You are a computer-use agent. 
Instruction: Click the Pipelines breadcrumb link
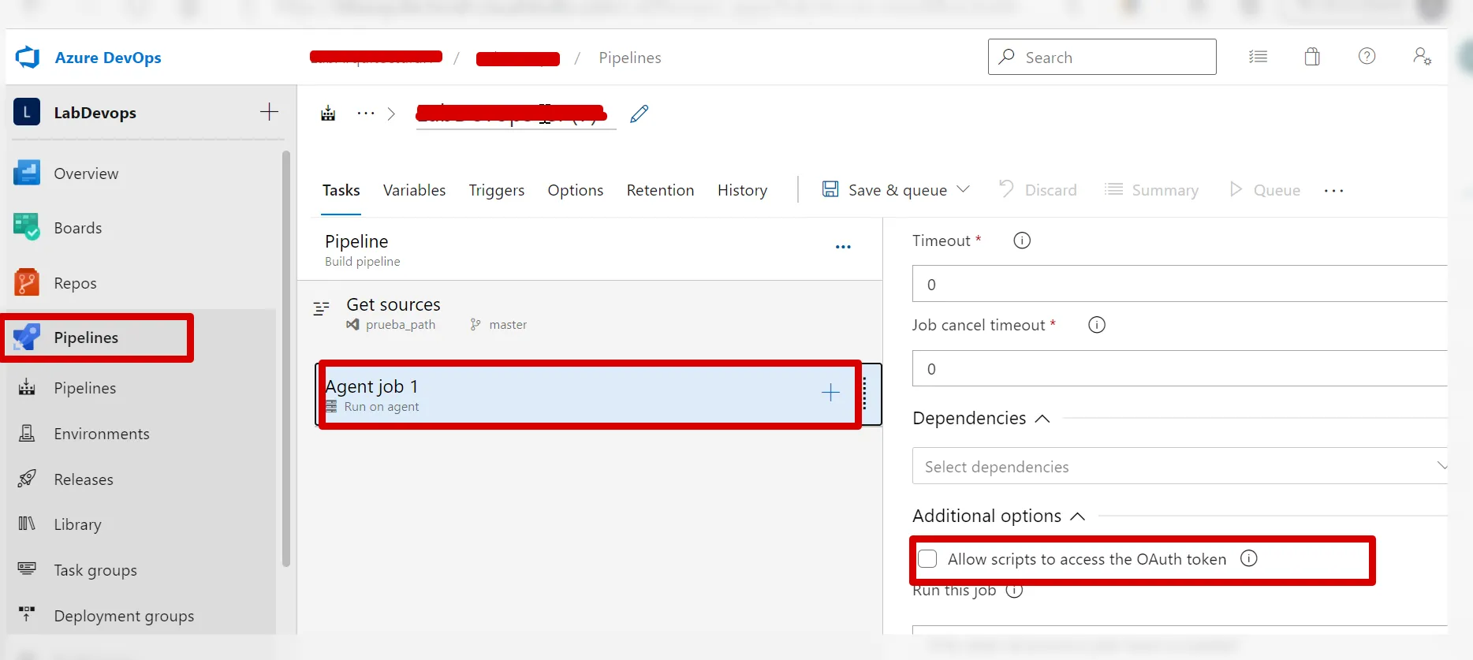tap(630, 58)
